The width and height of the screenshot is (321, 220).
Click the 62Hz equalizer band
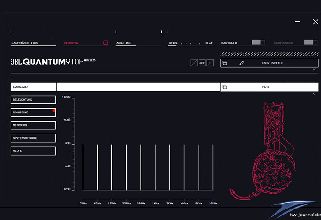click(x=97, y=167)
